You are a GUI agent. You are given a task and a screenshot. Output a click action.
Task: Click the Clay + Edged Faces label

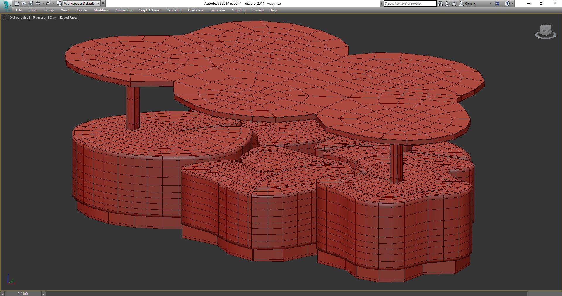pos(64,18)
